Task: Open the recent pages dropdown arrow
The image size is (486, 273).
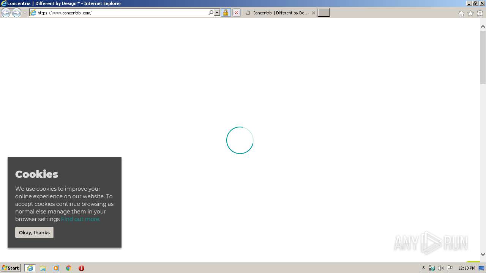Action: (25, 13)
